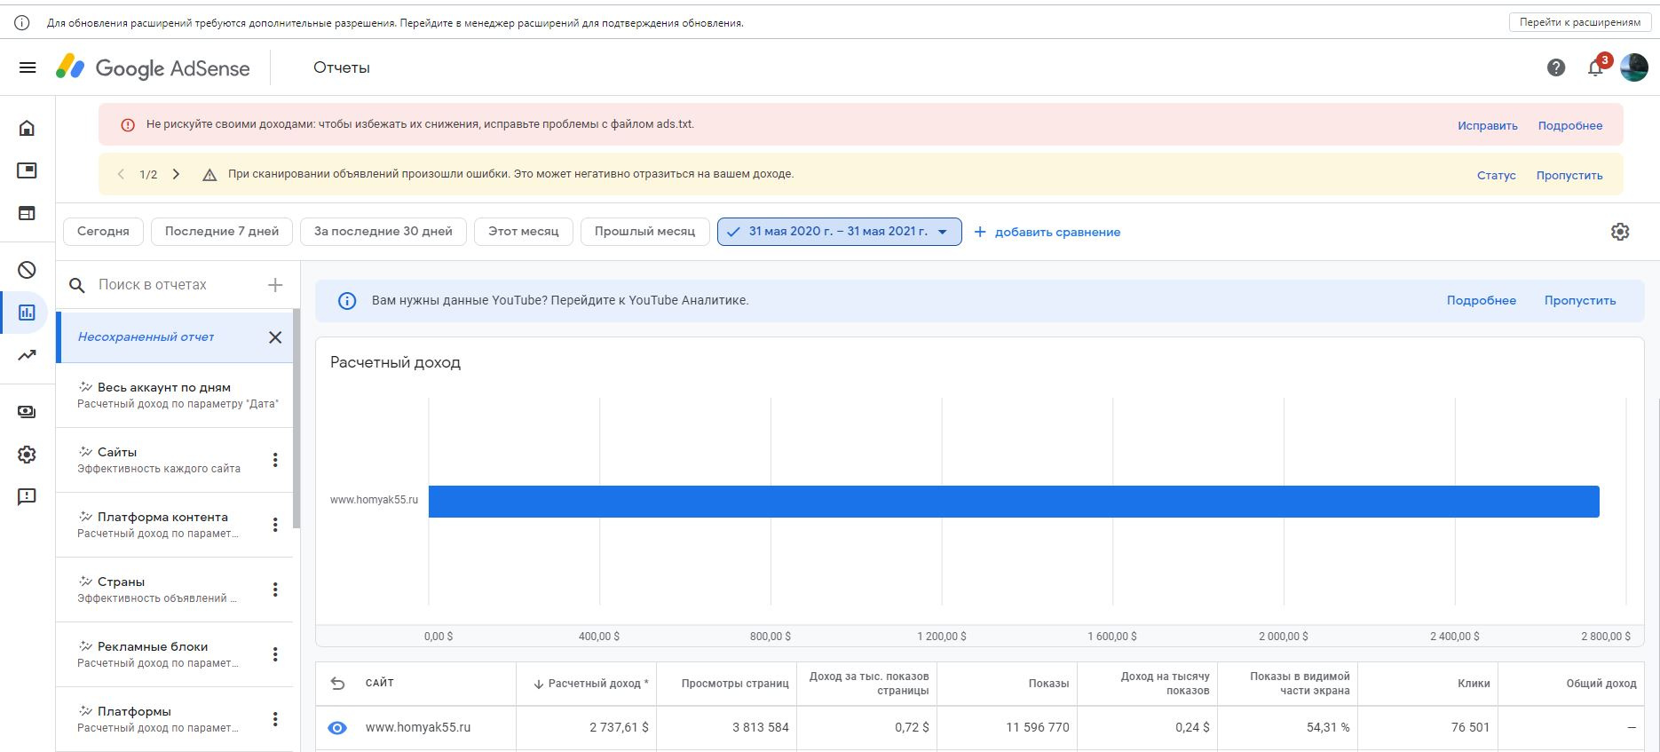Click the Google AdSense logo
Image resolution: width=1660 pixels, height=752 pixels.
pos(153,67)
